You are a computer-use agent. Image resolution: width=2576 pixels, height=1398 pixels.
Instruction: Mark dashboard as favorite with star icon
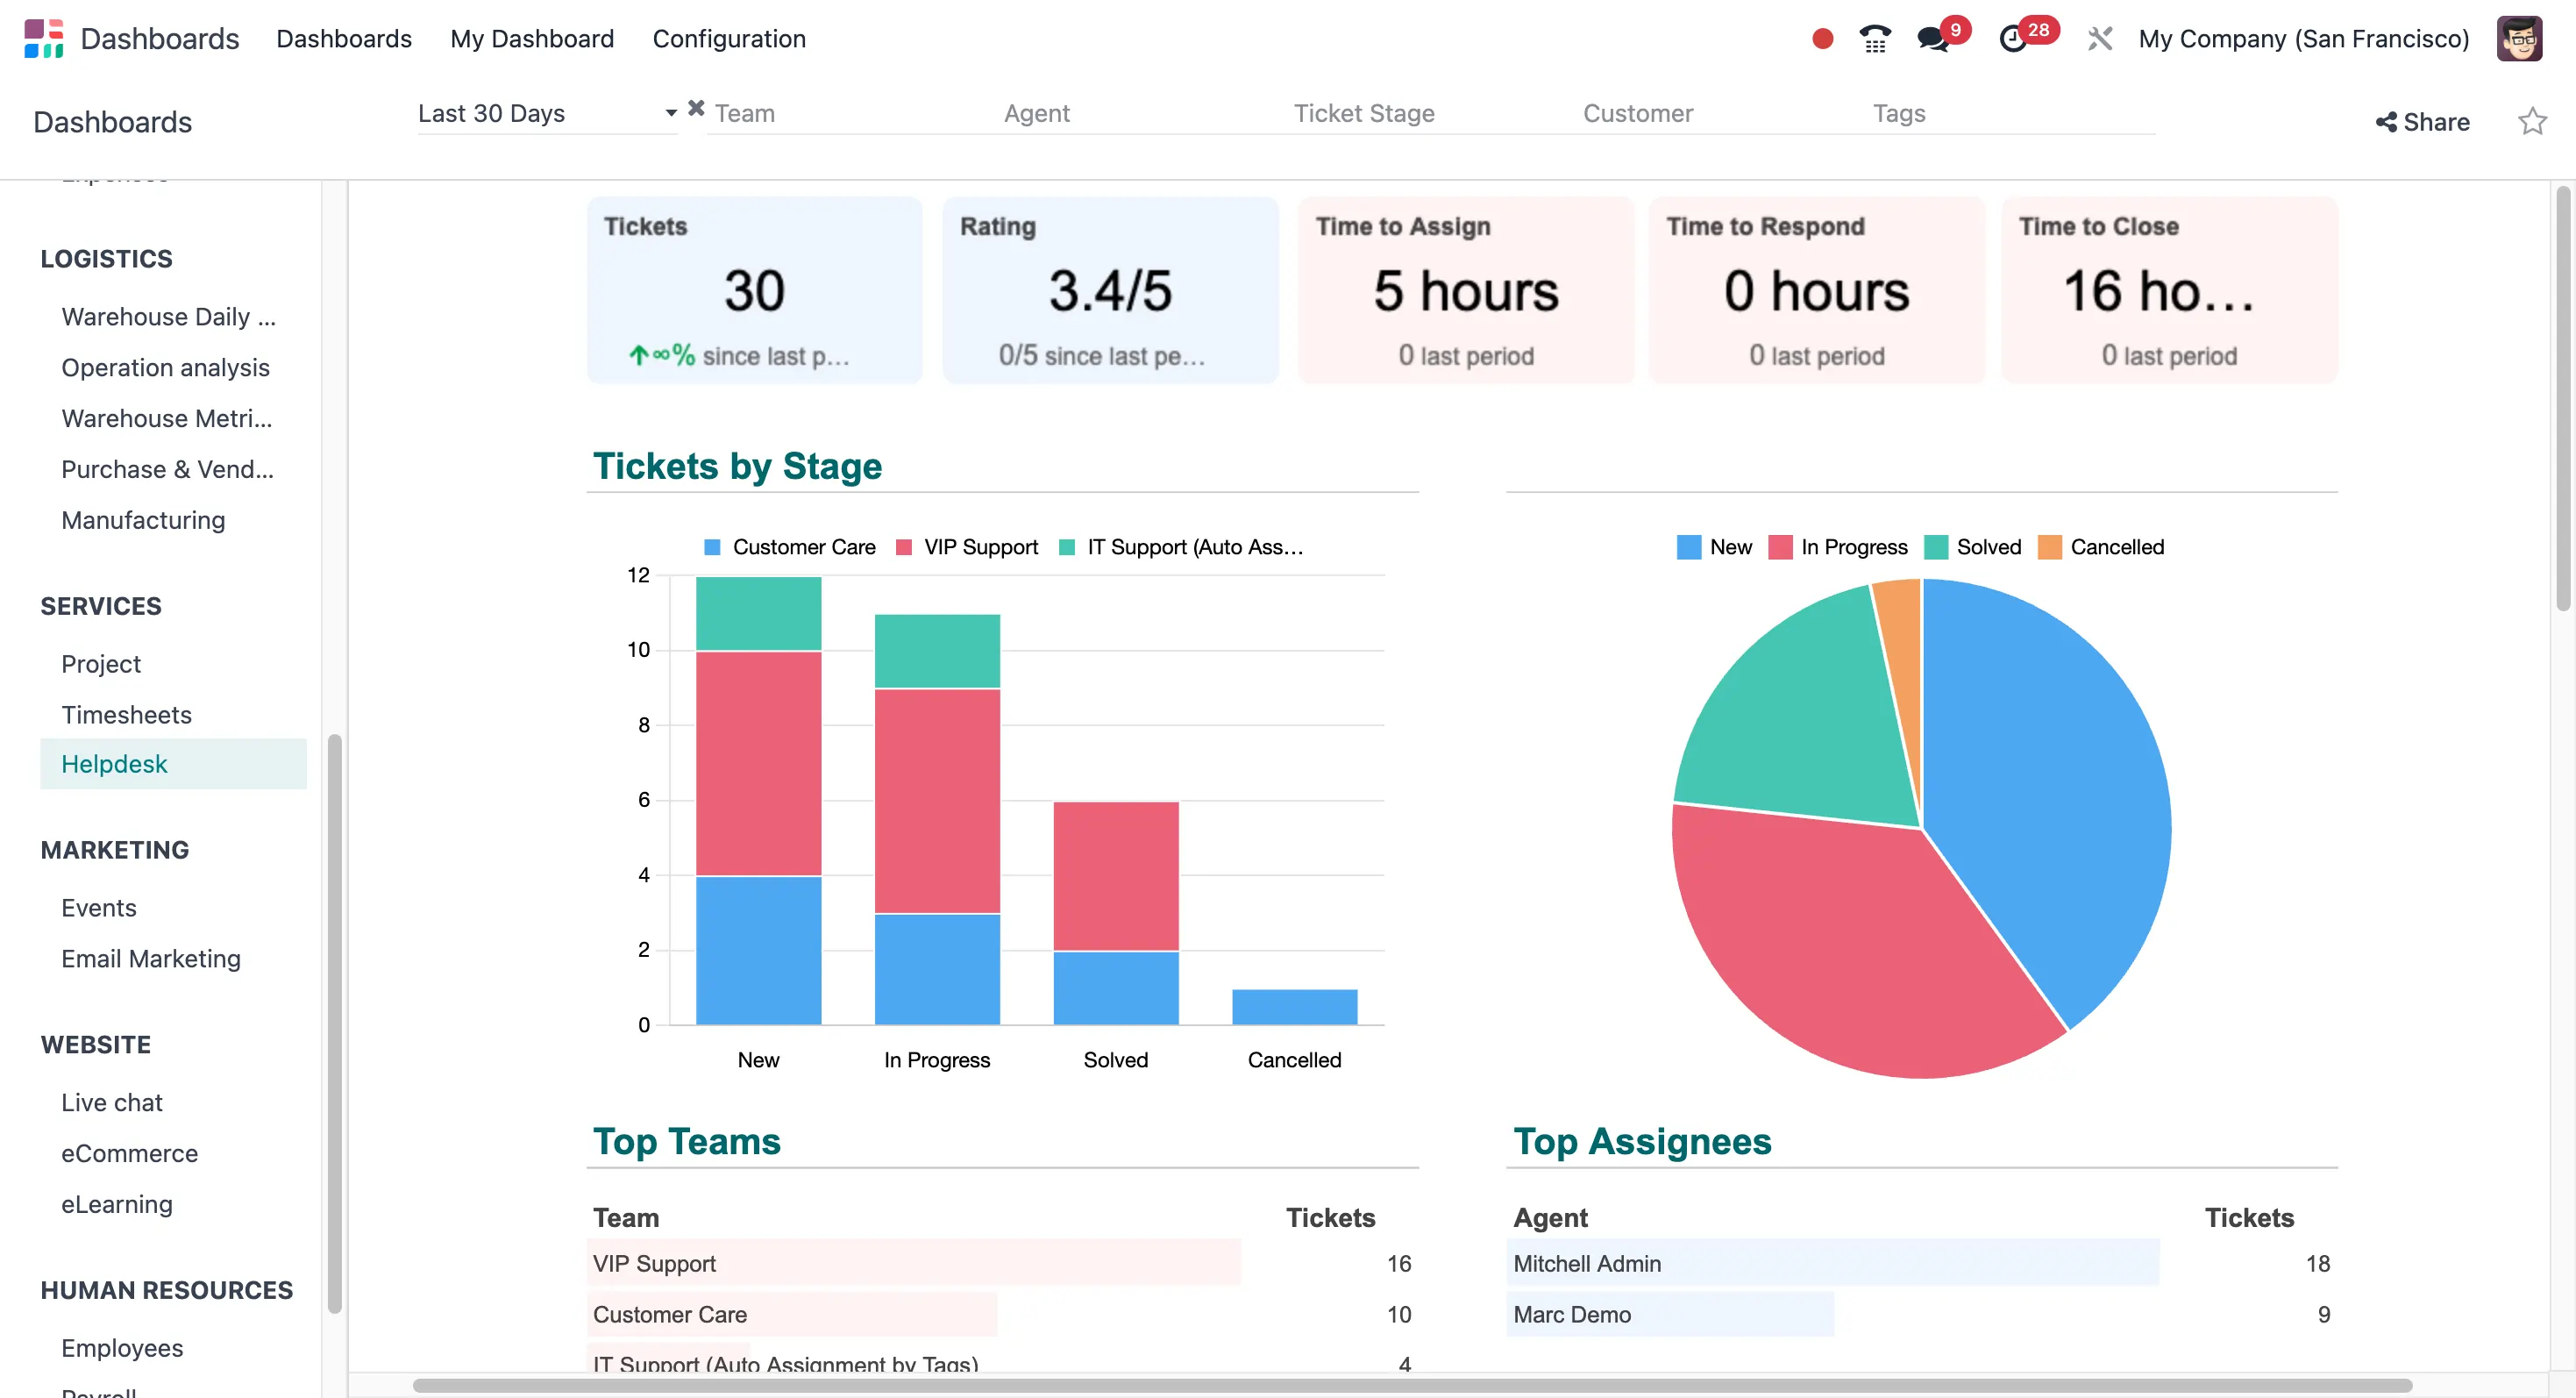coord(2532,121)
